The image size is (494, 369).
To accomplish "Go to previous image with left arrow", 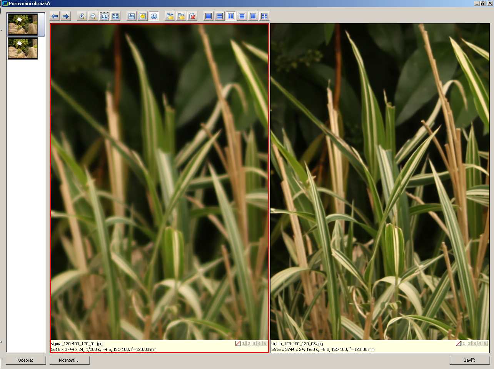I will (55, 16).
